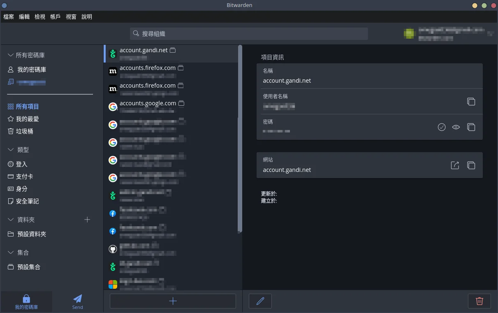Open 我的最愛 favorites filter
The width and height of the screenshot is (498, 313).
coord(24,119)
